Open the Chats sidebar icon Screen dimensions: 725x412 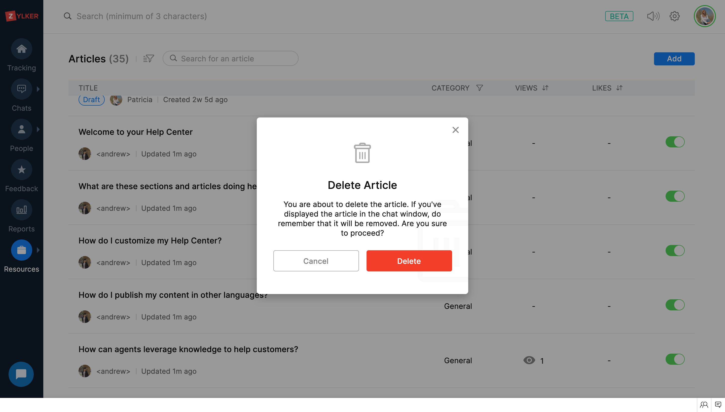[x=22, y=89]
